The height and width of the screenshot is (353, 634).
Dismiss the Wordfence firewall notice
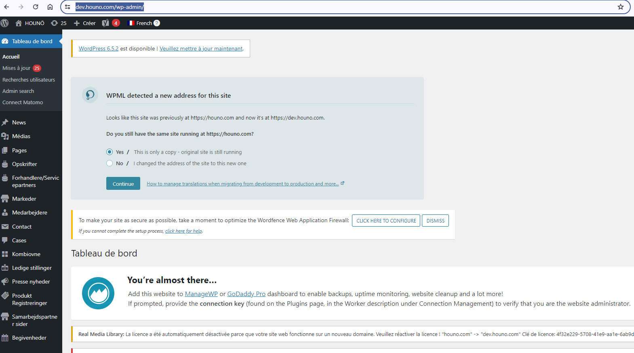[435, 221]
